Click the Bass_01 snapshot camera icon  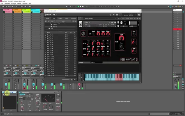pyautogui.click(x=112, y=22)
